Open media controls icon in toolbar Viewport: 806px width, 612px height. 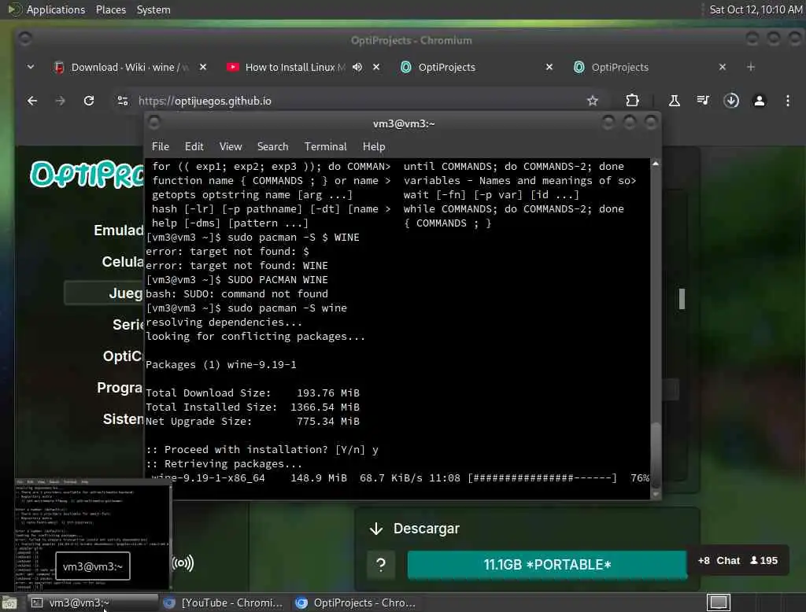coord(703,101)
